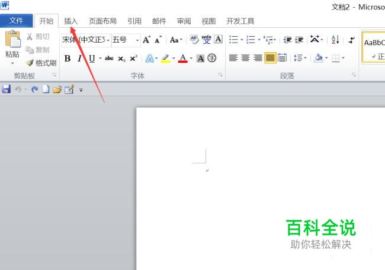Image resolution: width=385 pixels, height=270 pixels.
Task: Click the Asian layout icon
Action: (x=315, y=39)
